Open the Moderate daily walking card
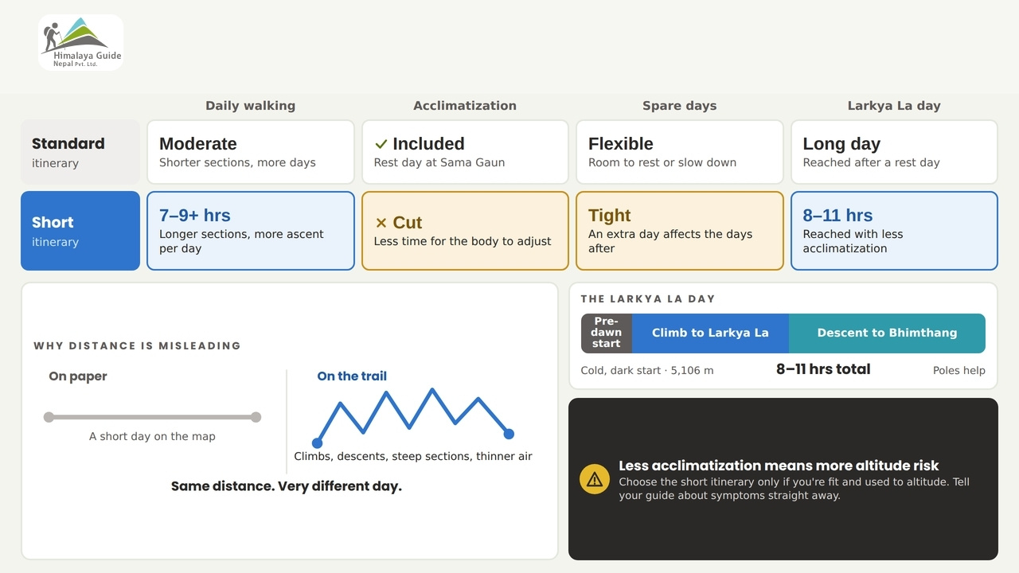This screenshot has height=573, width=1019. pos(251,152)
